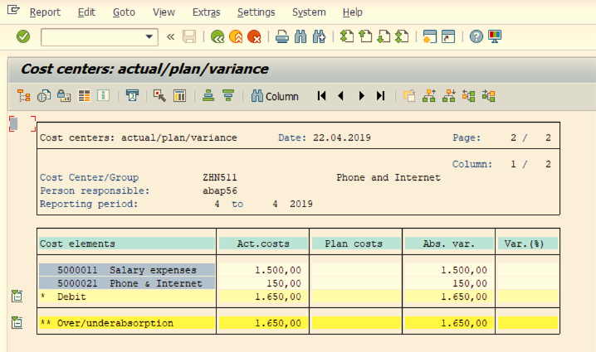Click the Var.(%) column header
The height and width of the screenshot is (352, 596).
pos(528,244)
